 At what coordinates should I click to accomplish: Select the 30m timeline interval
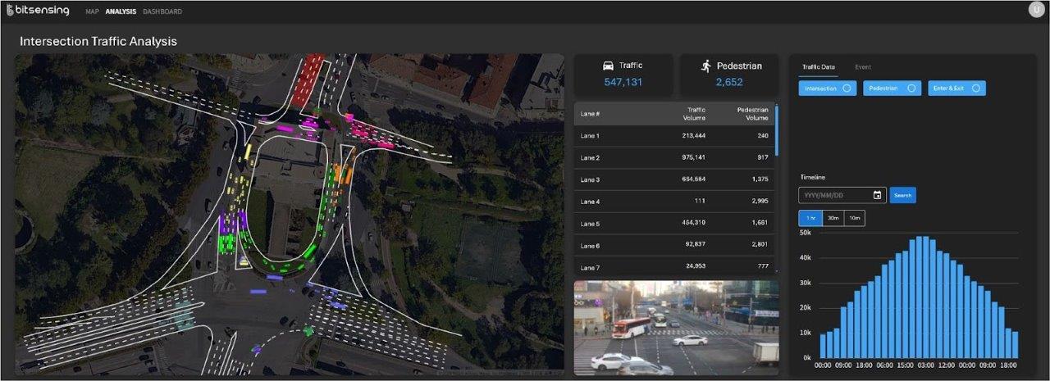click(833, 219)
